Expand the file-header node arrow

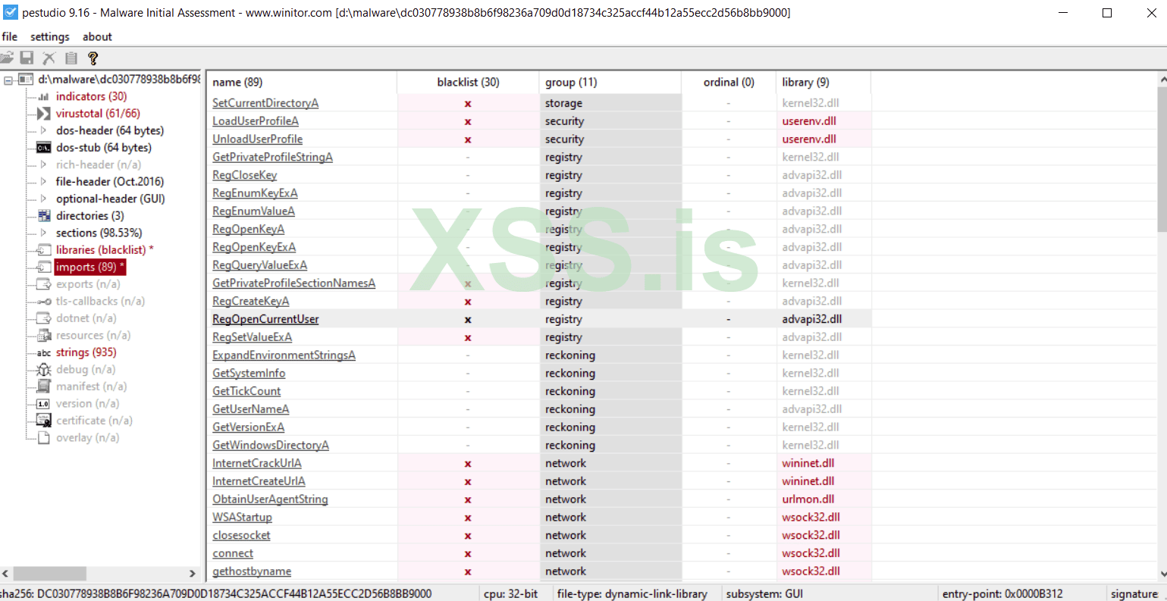pyautogui.click(x=43, y=182)
